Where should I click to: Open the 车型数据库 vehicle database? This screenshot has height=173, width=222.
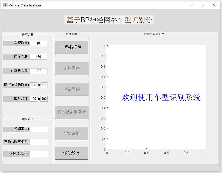click(71, 47)
